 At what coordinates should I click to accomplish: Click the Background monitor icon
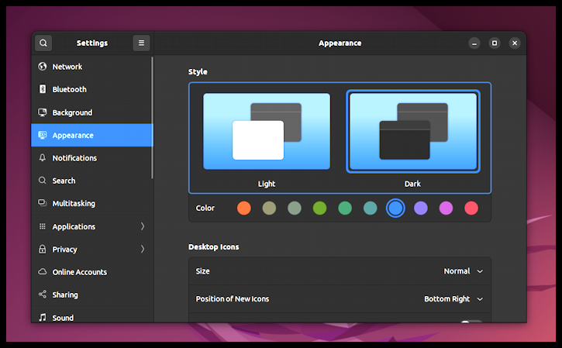(43, 112)
